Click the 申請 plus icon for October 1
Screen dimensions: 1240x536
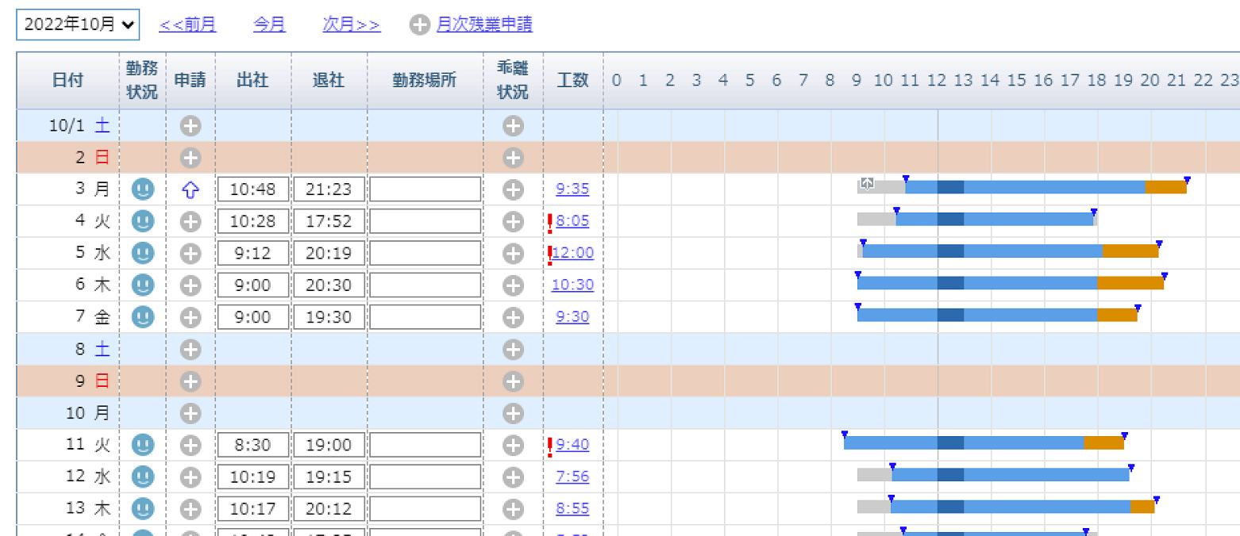[x=190, y=125]
